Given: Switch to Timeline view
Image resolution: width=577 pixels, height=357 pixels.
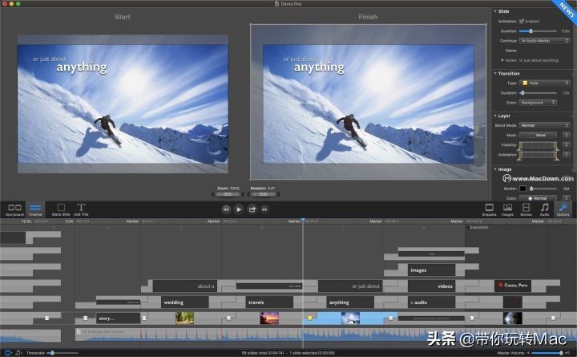Looking at the screenshot, I should pyautogui.click(x=35, y=209).
